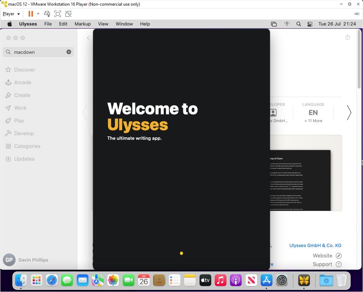Open the Window menu for Ulysses

124,24
